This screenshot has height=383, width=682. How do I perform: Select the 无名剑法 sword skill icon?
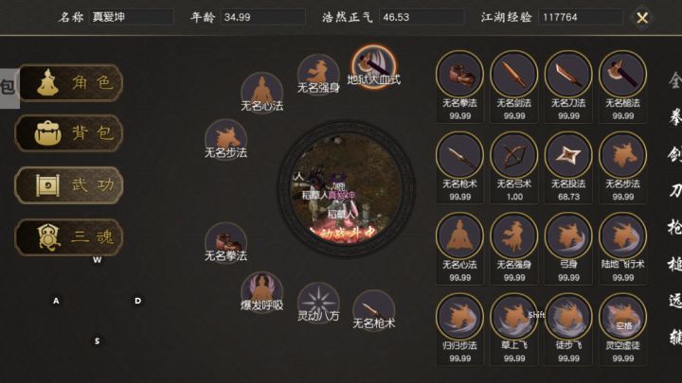[x=514, y=75]
